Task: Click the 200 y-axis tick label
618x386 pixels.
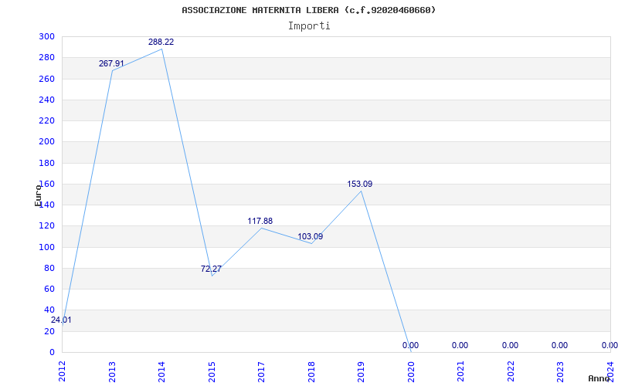Action: [46, 142]
